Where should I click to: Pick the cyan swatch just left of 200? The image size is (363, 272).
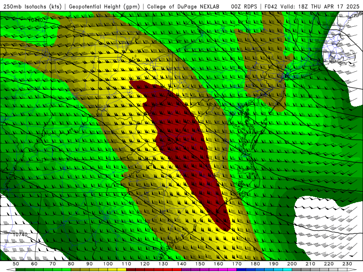[x=287, y=270]
